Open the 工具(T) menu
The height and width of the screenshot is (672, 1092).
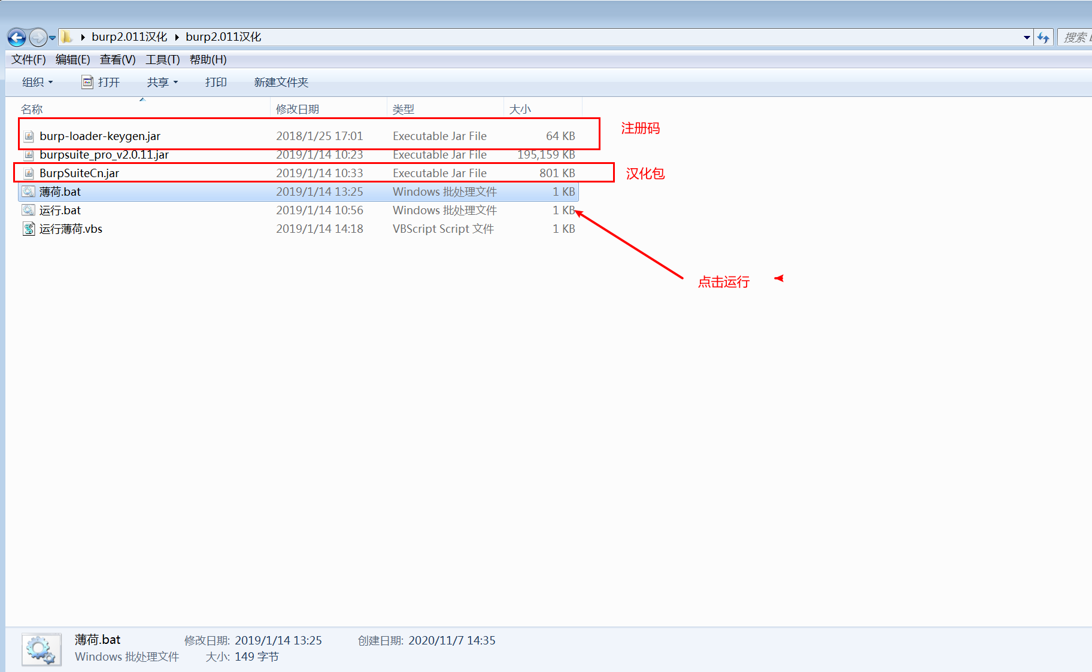click(x=162, y=59)
